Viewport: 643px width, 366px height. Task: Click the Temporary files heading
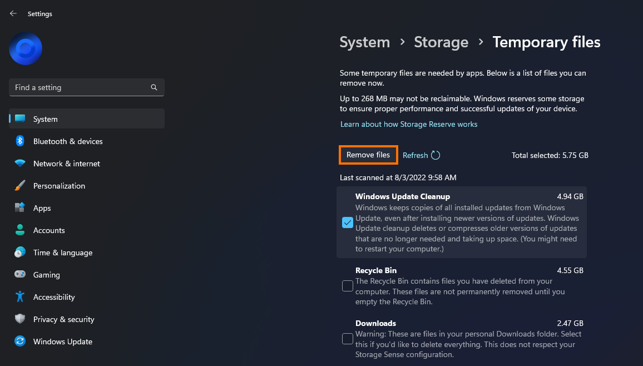pyautogui.click(x=546, y=42)
